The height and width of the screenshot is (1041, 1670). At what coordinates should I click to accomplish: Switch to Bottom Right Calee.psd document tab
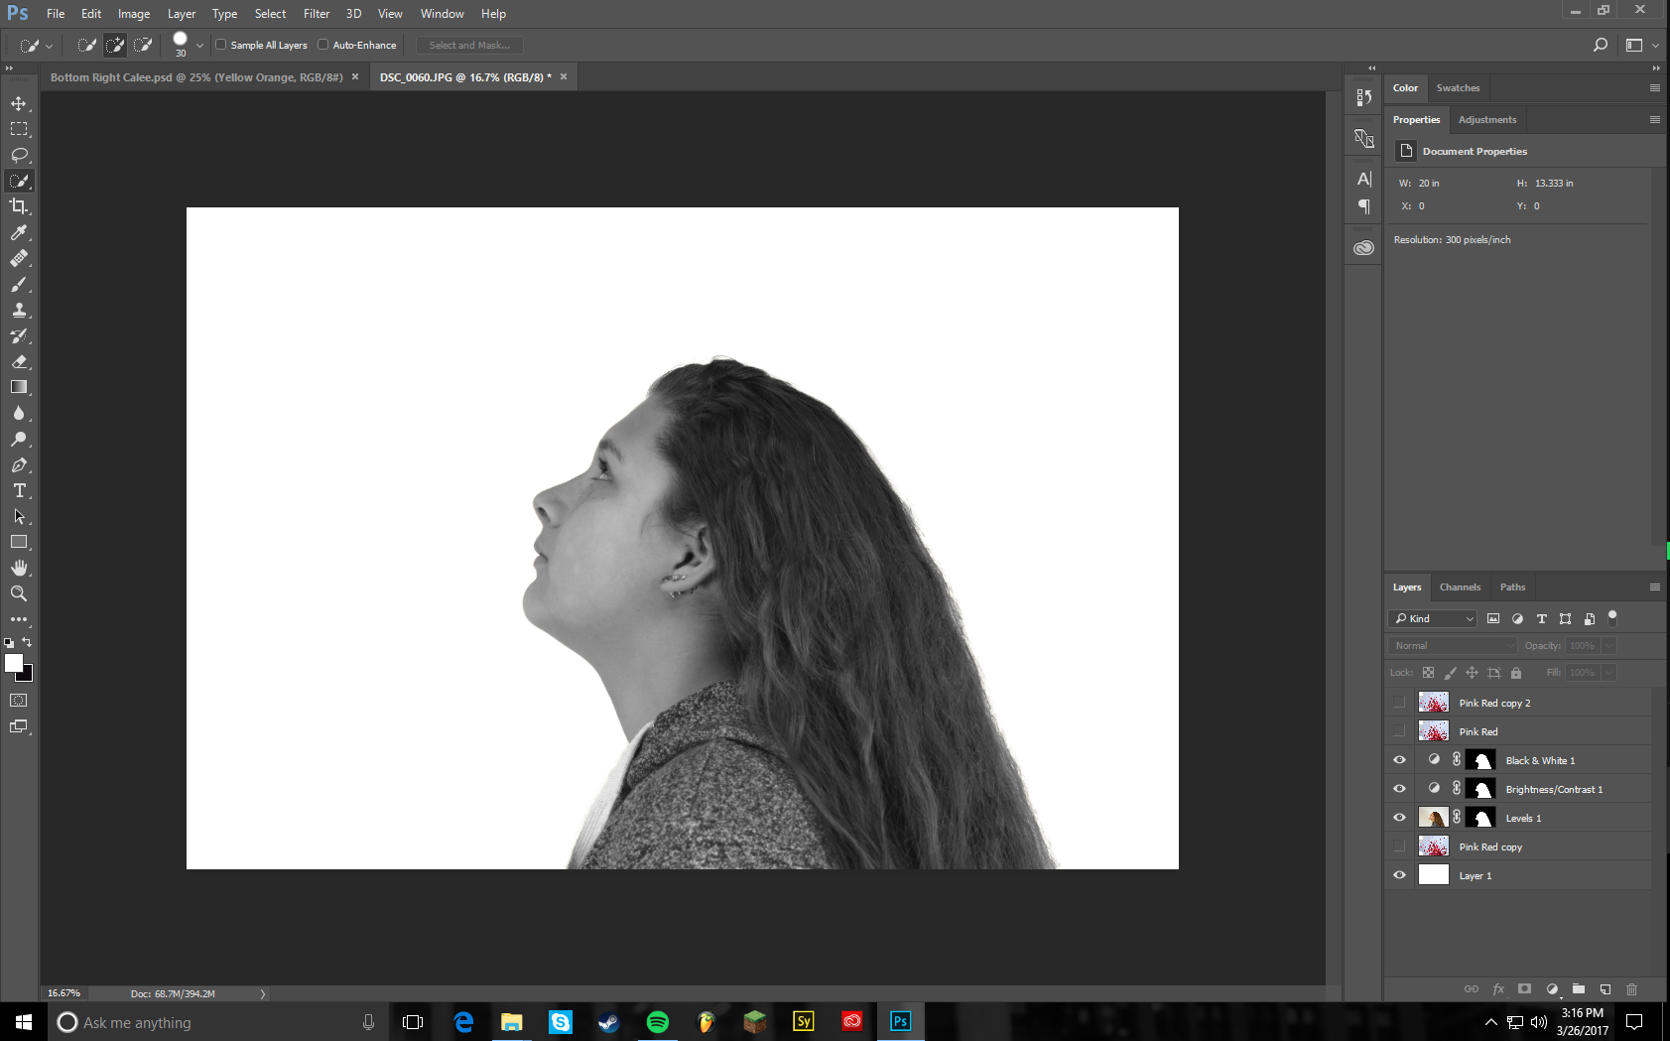point(196,76)
